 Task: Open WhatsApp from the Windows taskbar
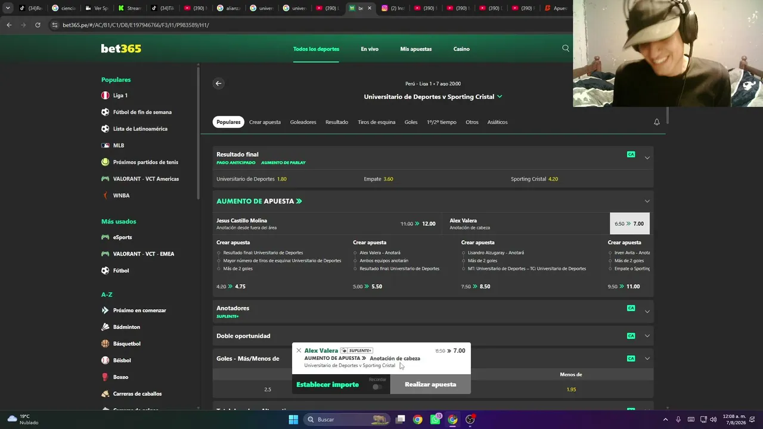click(x=435, y=419)
